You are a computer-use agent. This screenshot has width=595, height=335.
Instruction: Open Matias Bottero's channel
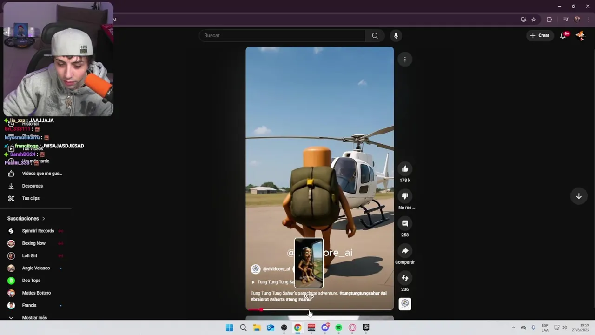36,293
